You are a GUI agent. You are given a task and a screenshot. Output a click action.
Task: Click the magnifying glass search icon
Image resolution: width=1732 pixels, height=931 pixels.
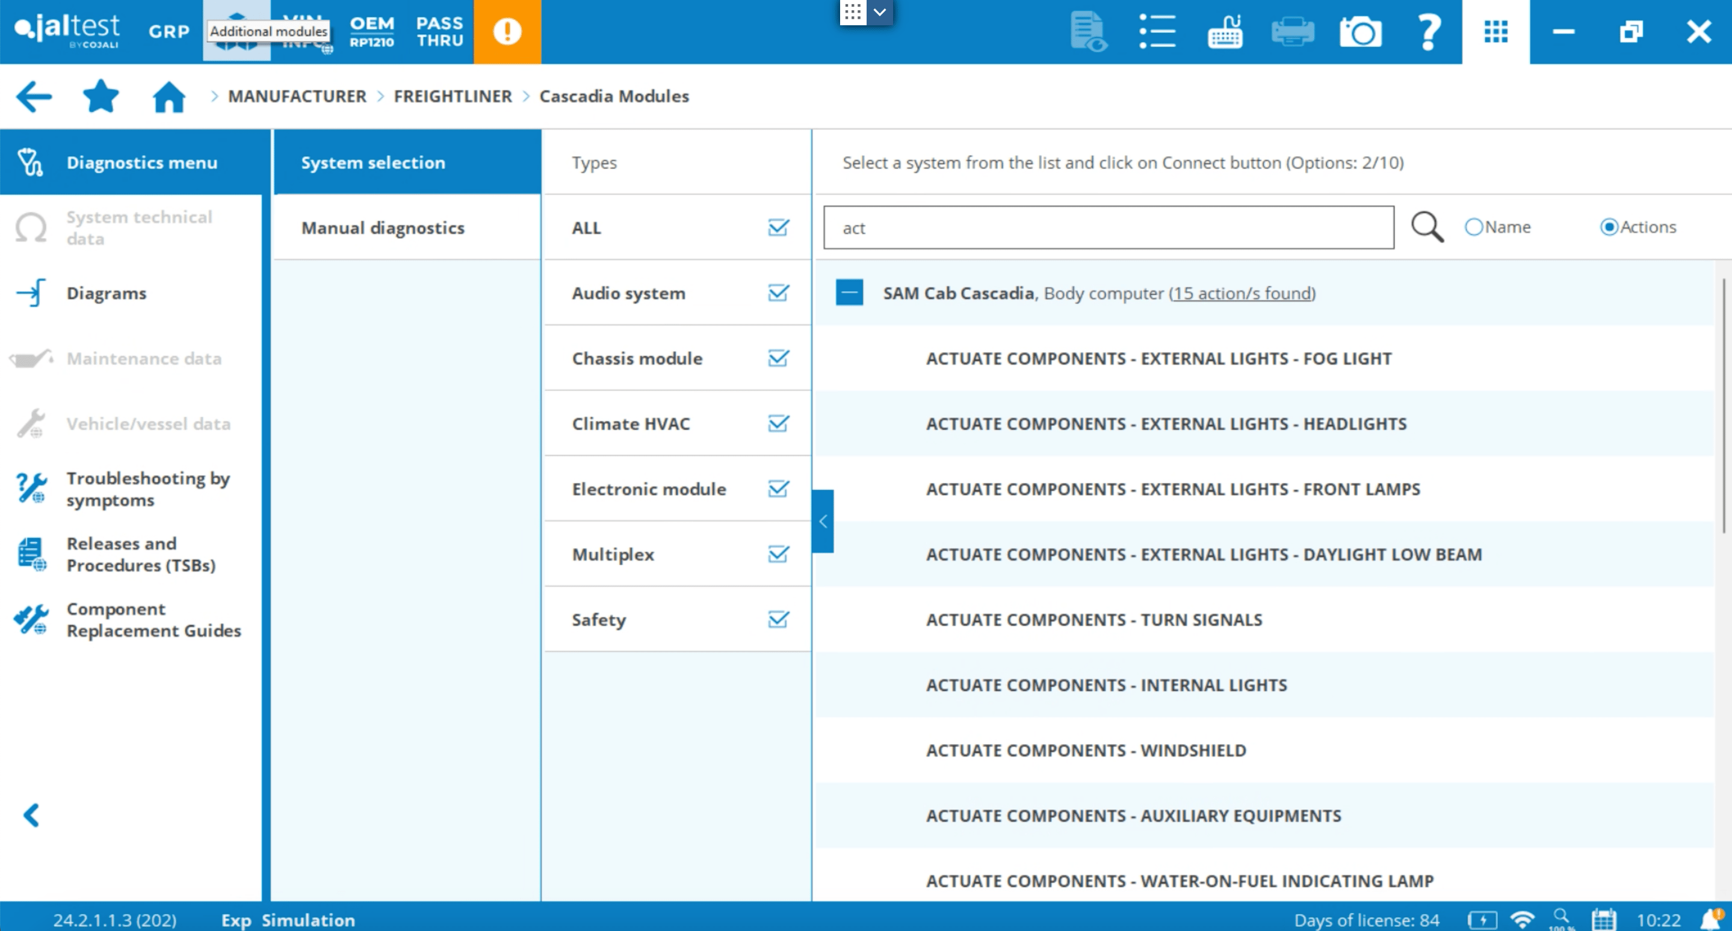click(x=1427, y=227)
